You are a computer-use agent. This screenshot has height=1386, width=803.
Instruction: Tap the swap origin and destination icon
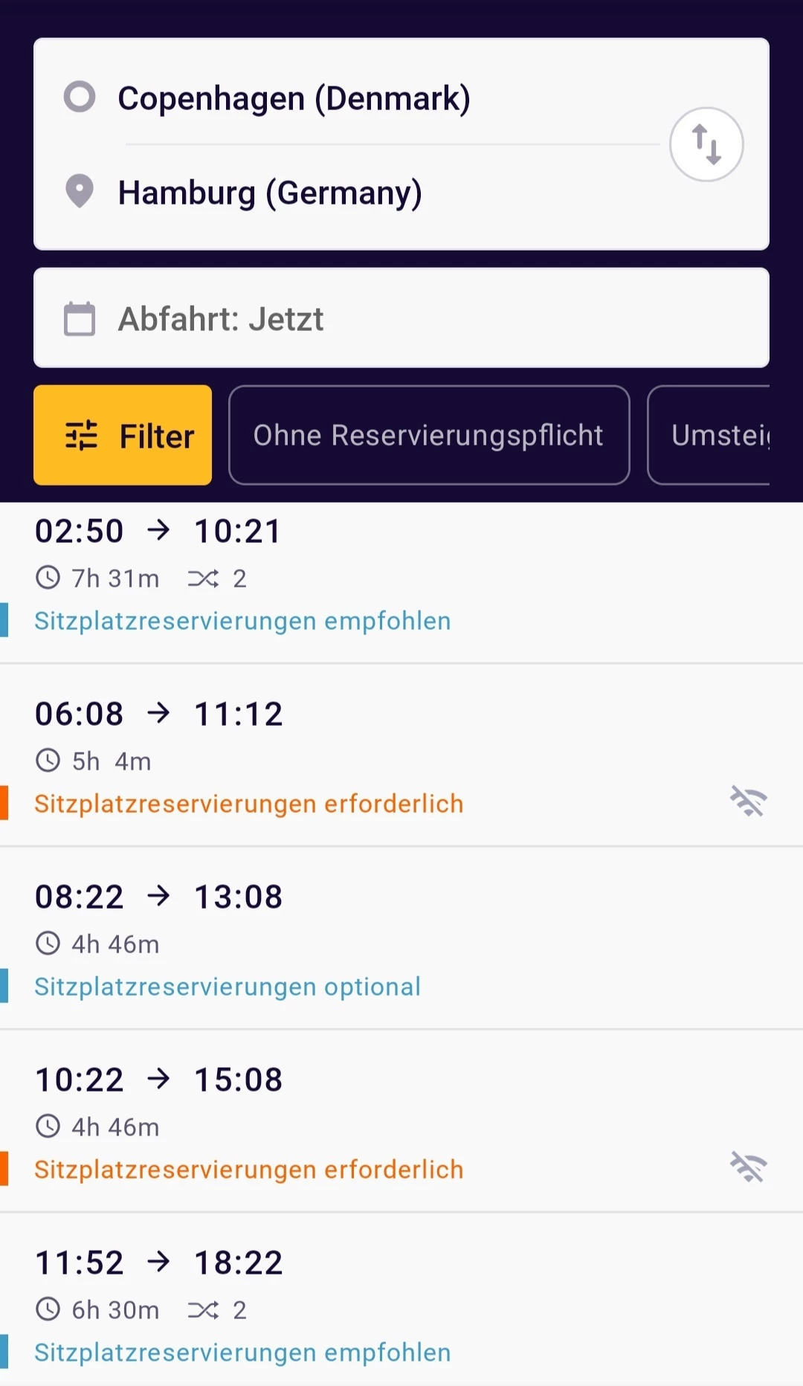click(x=706, y=144)
